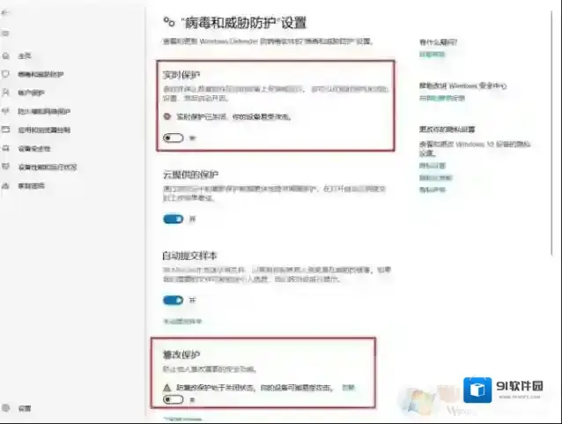Click the device security icon
This screenshot has width=562, height=424.
click(x=7, y=148)
